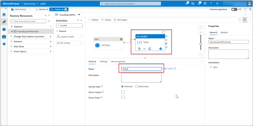Viewport: 253px width, 126px height.
Task: Add a New annotation
Action: point(213,67)
